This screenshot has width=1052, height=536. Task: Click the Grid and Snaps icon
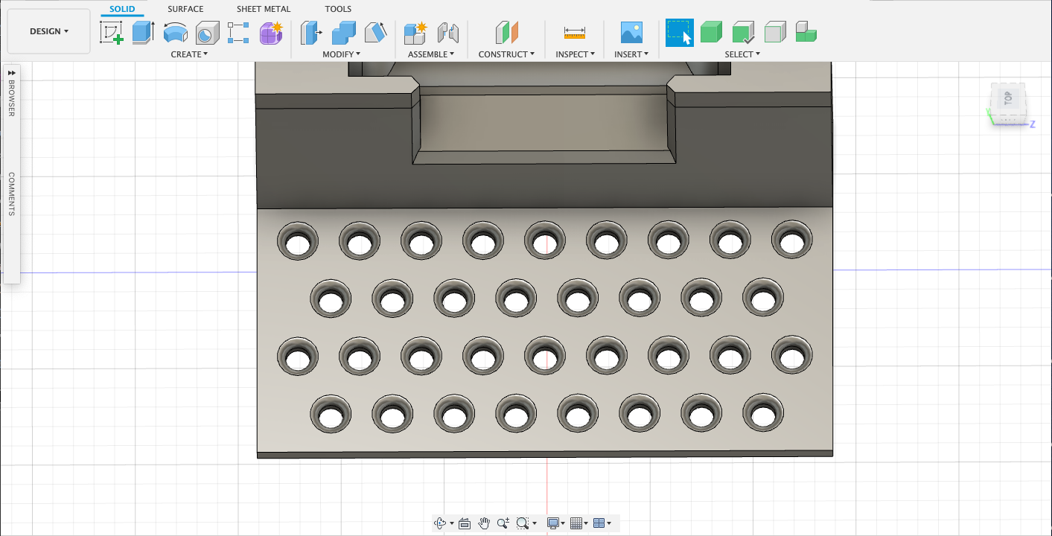pyautogui.click(x=576, y=523)
